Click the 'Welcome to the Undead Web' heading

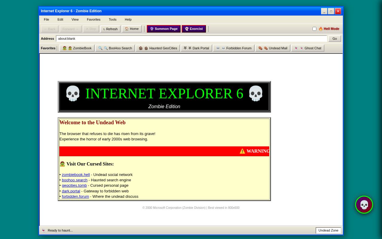(93, 122)
